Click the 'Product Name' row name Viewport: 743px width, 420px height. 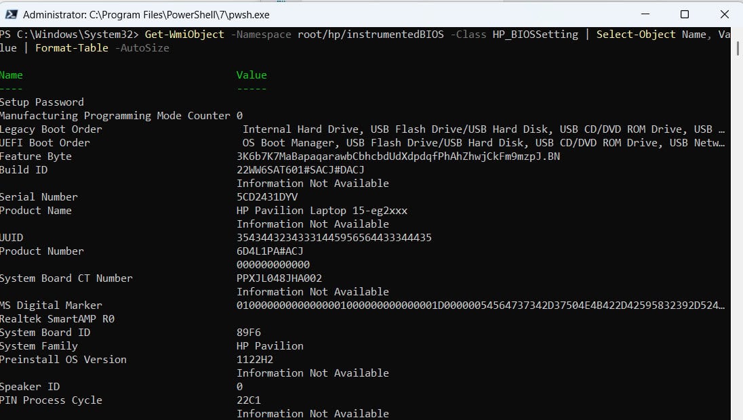[x=35, y=211]
